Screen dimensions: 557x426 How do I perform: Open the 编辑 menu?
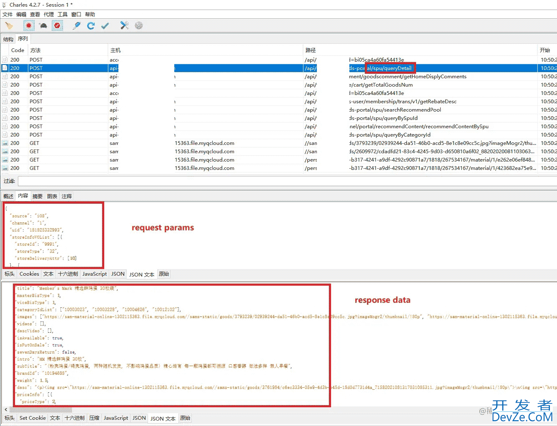click(x=21, y=15)
